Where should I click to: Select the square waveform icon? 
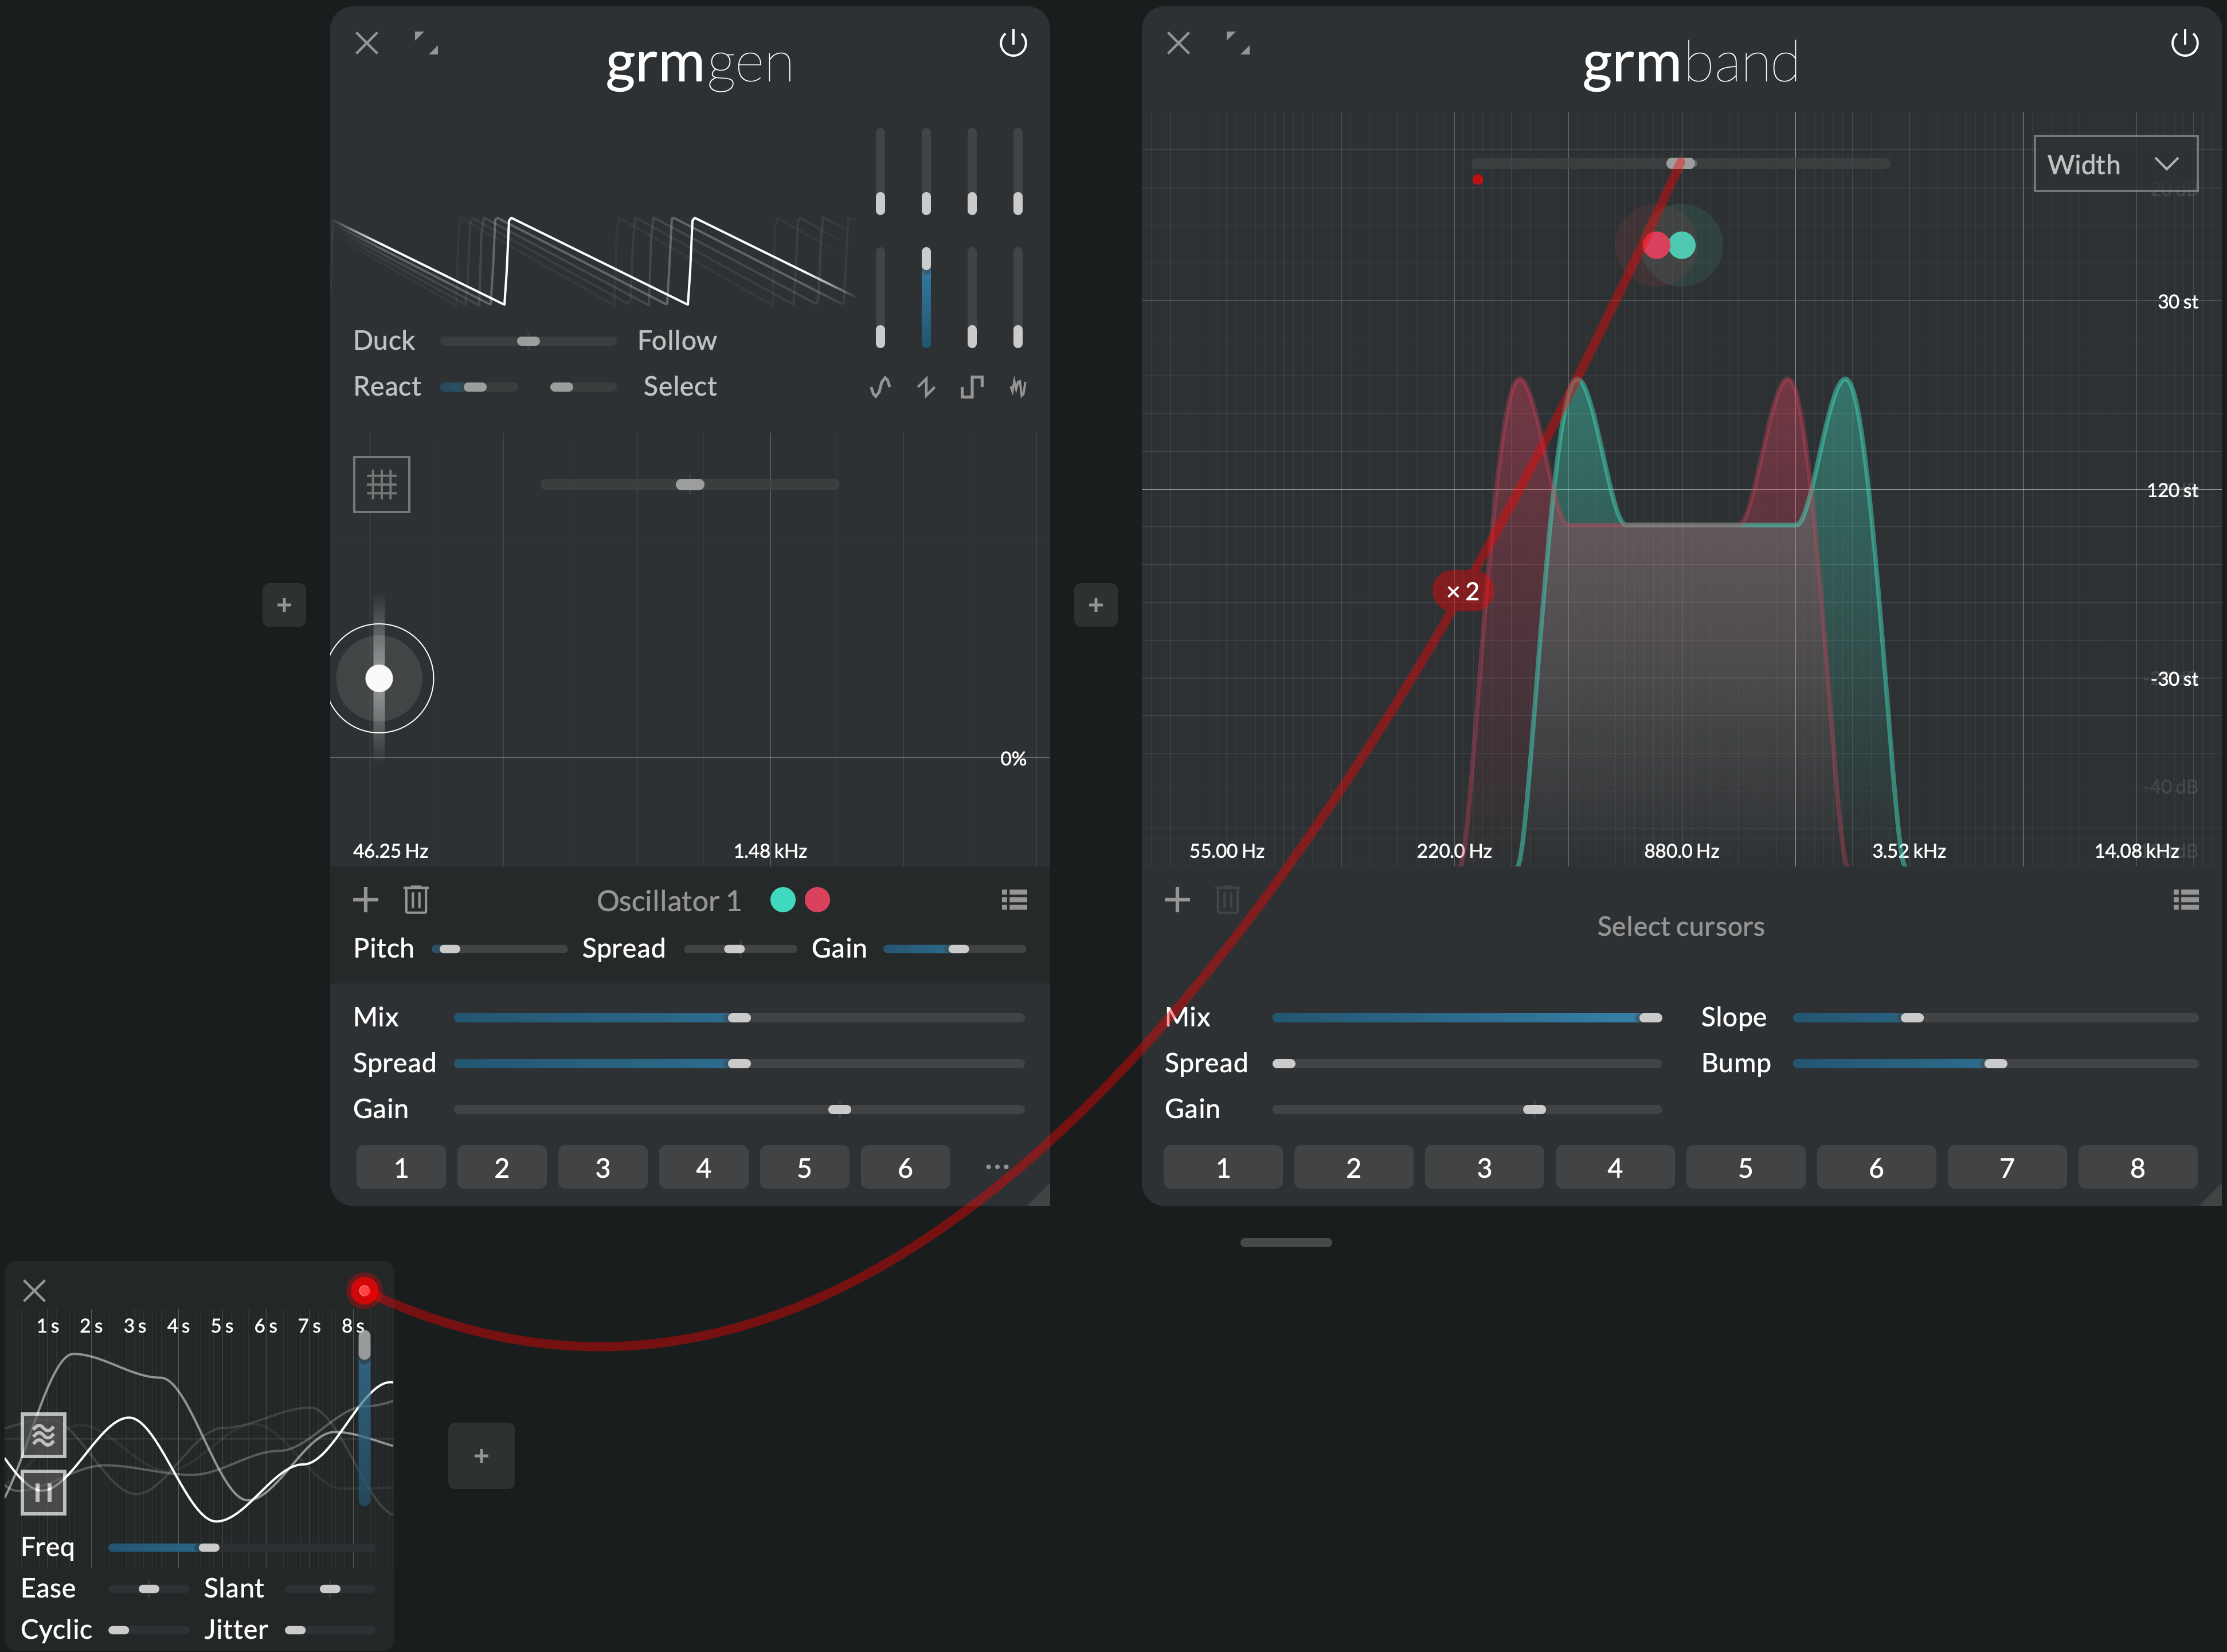[972, 387]
